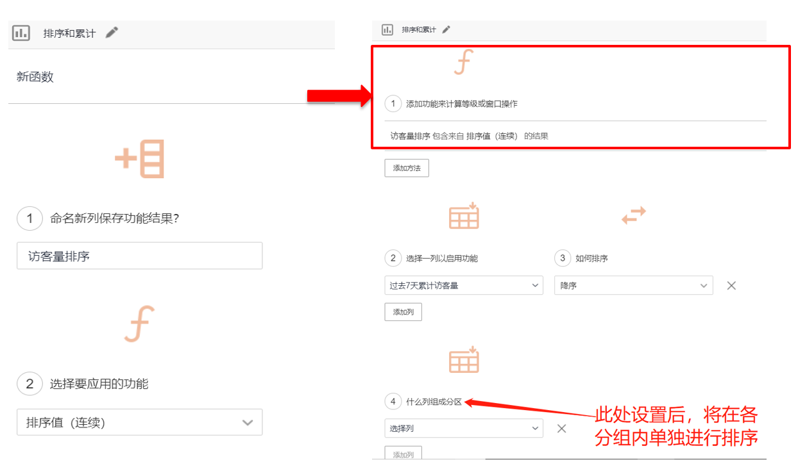This screenshot has height=462, width=798.
Task: Remove the 选择列 partition row with X
Action: click(x=561, y=429)
